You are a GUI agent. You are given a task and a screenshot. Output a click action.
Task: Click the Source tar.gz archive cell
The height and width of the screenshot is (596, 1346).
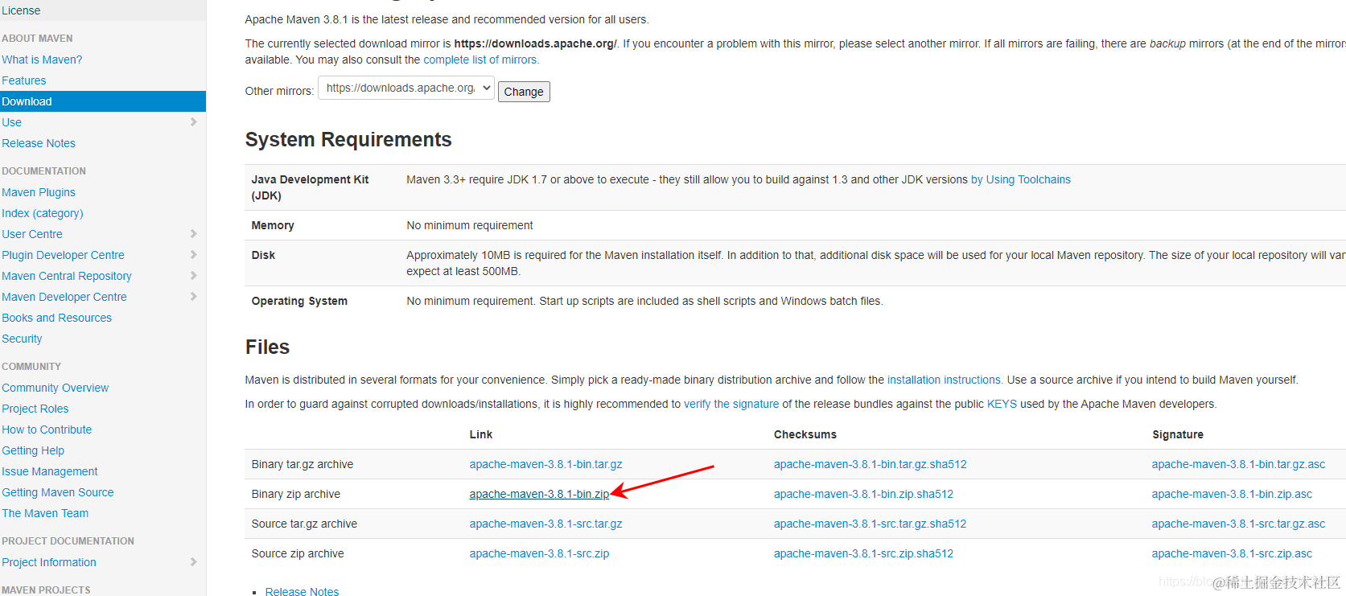[x=304, y=524]
